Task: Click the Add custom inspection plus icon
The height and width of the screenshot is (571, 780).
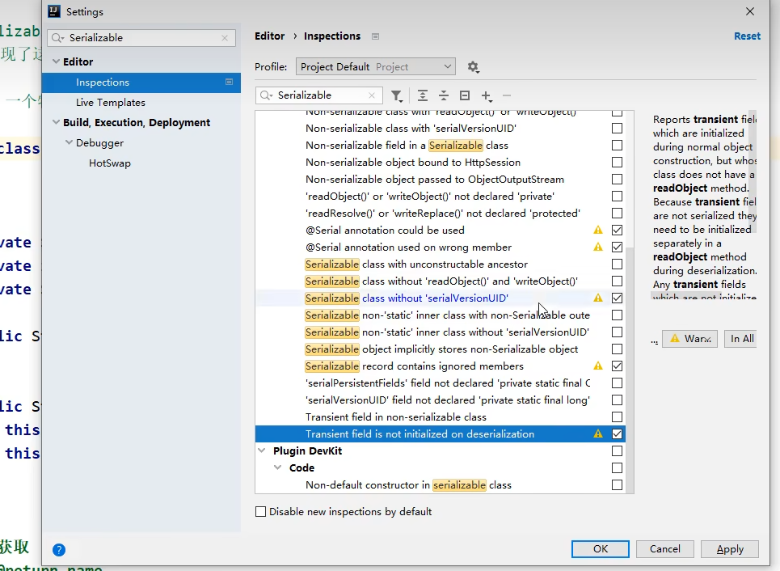Action: point(487,95)
